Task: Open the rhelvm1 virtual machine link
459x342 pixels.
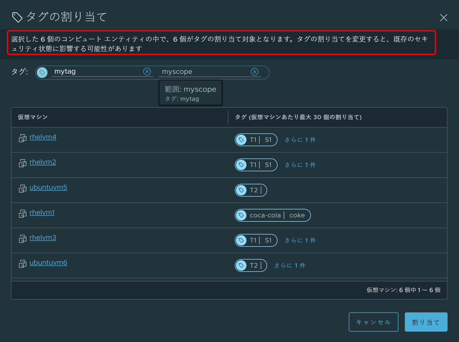Action: click(x=42, y=212)
